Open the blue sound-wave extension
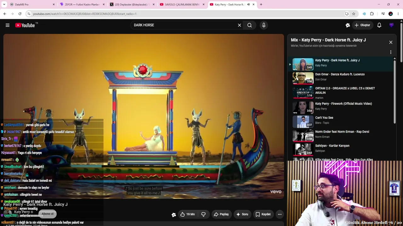The width and height of the screenshot is (403, 226). [364, 14]
